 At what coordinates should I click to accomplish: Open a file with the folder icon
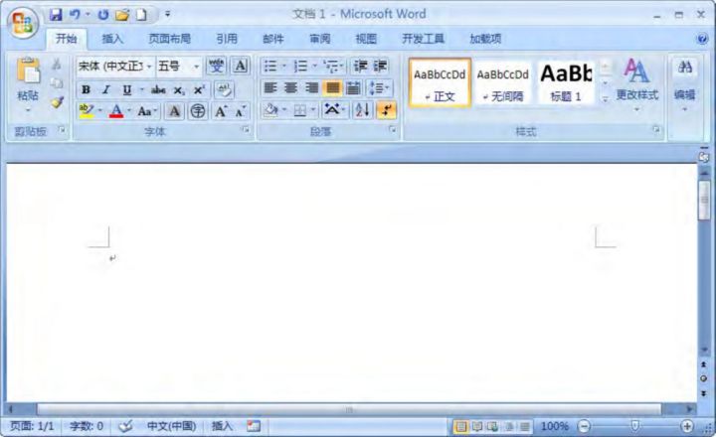(x=122, y=15)
